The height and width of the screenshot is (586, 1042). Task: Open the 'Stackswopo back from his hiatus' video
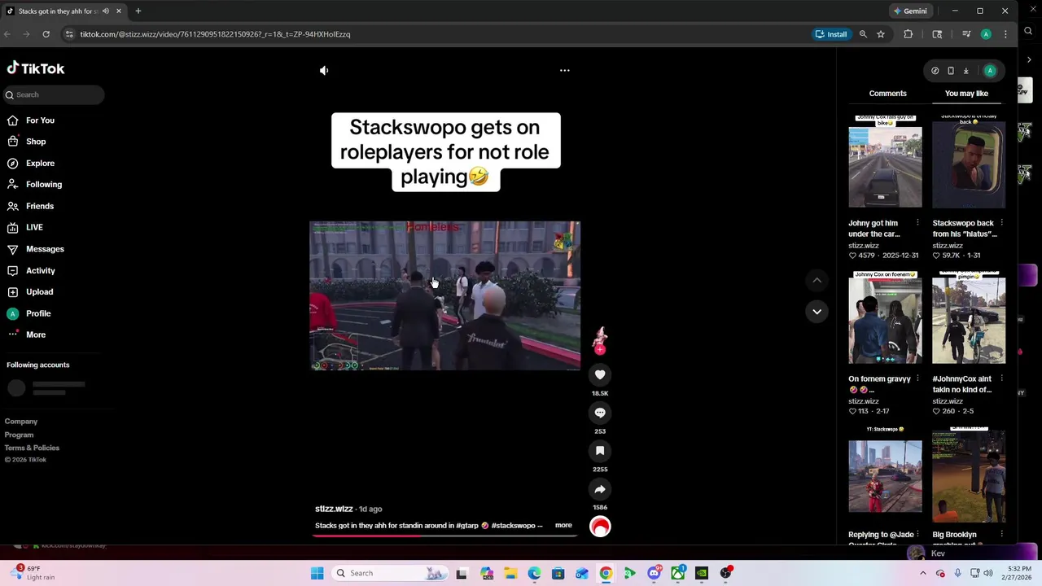click(969, 161)
